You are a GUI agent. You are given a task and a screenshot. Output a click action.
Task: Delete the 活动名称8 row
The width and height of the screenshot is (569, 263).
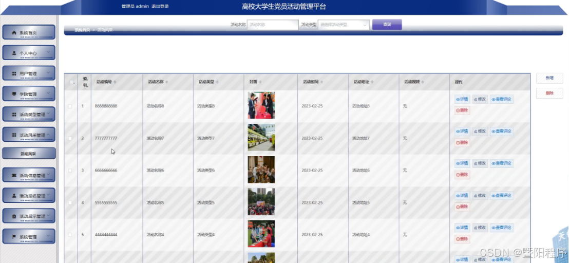(462, 110)
